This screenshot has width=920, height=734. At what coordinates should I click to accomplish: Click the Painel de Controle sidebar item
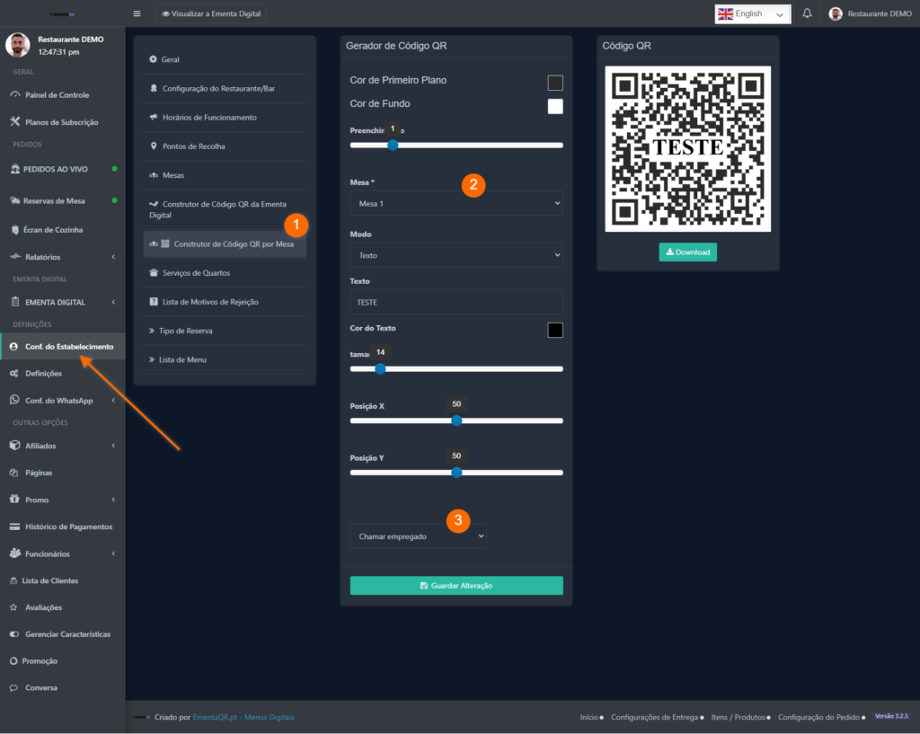pyautogui.click(x=56, y=95)
